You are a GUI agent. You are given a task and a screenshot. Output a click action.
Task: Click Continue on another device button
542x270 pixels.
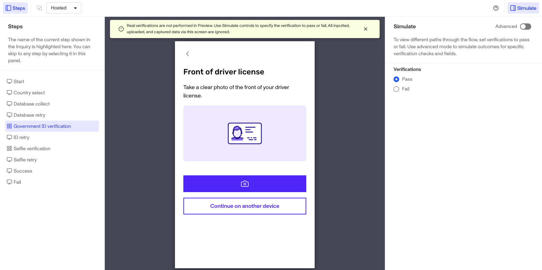(245, 206)
